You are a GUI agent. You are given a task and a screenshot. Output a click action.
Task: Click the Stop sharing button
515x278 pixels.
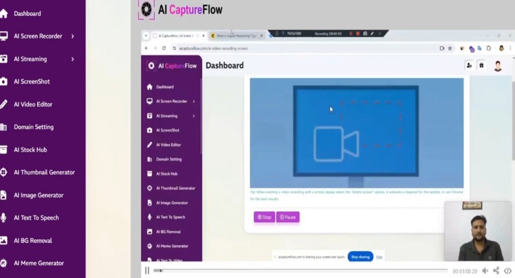click(360, 257)
